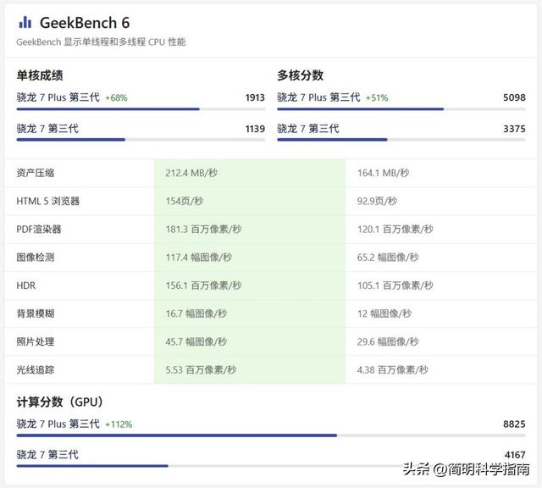Click value 16.7 幅图像/秒

pos(196,313)
